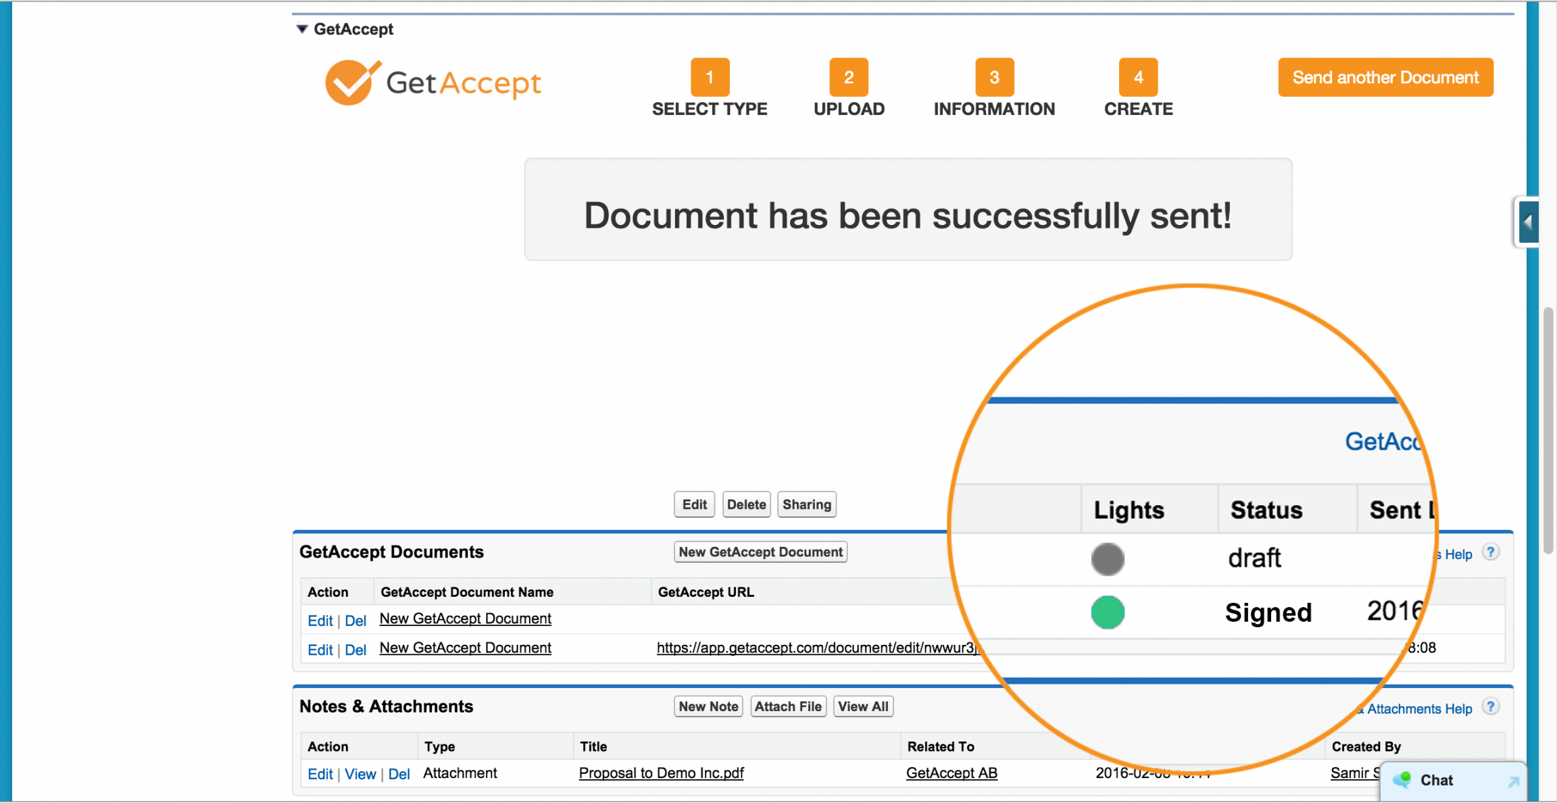Click the Title column header in attachments

tap(593, 746)
